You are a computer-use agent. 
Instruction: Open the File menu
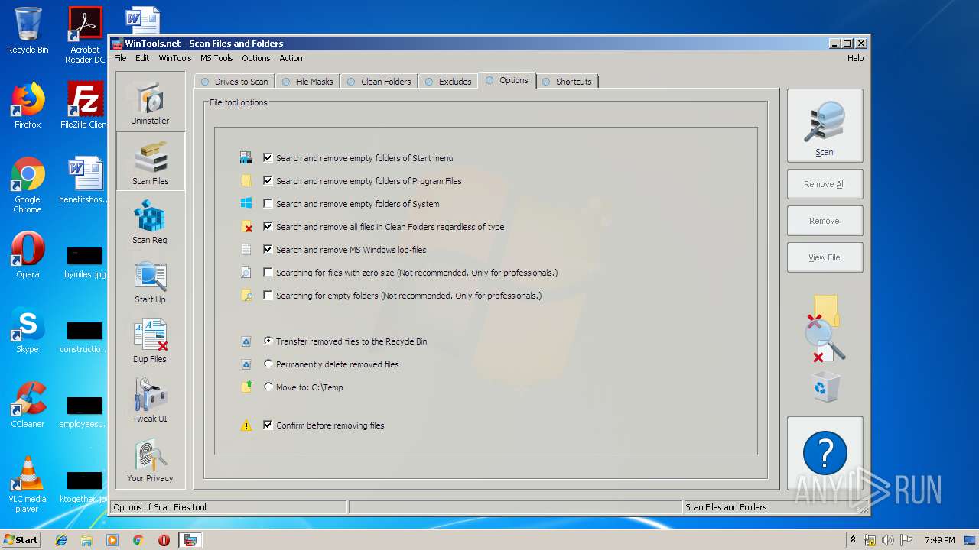[x=120, y=58]
